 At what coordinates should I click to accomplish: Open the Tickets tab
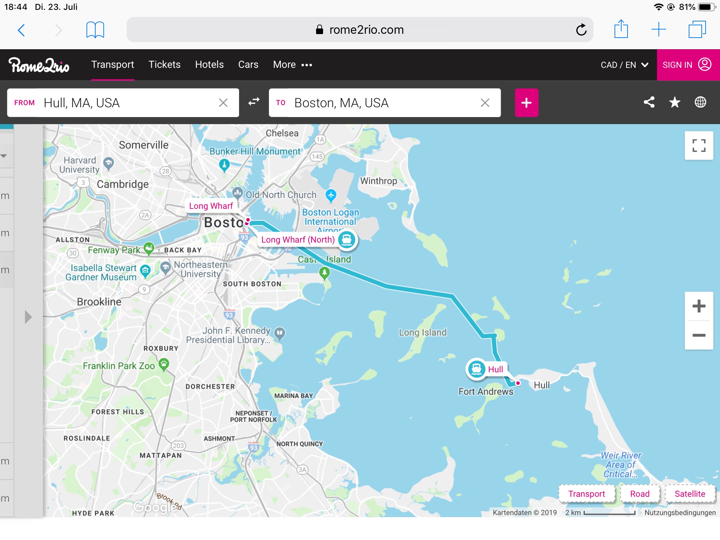(165, 65)
